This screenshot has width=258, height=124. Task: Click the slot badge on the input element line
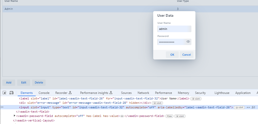tap(239, 107)
